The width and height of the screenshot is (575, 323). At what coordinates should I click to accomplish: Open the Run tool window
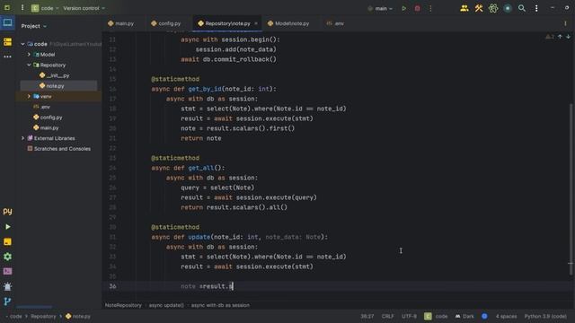[7, 227]
